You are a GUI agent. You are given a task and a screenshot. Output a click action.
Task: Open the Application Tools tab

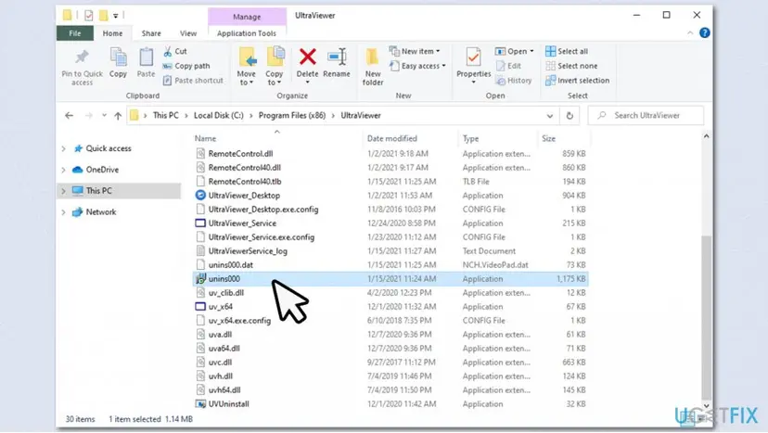pyautogui.click(x=247, y=33)
